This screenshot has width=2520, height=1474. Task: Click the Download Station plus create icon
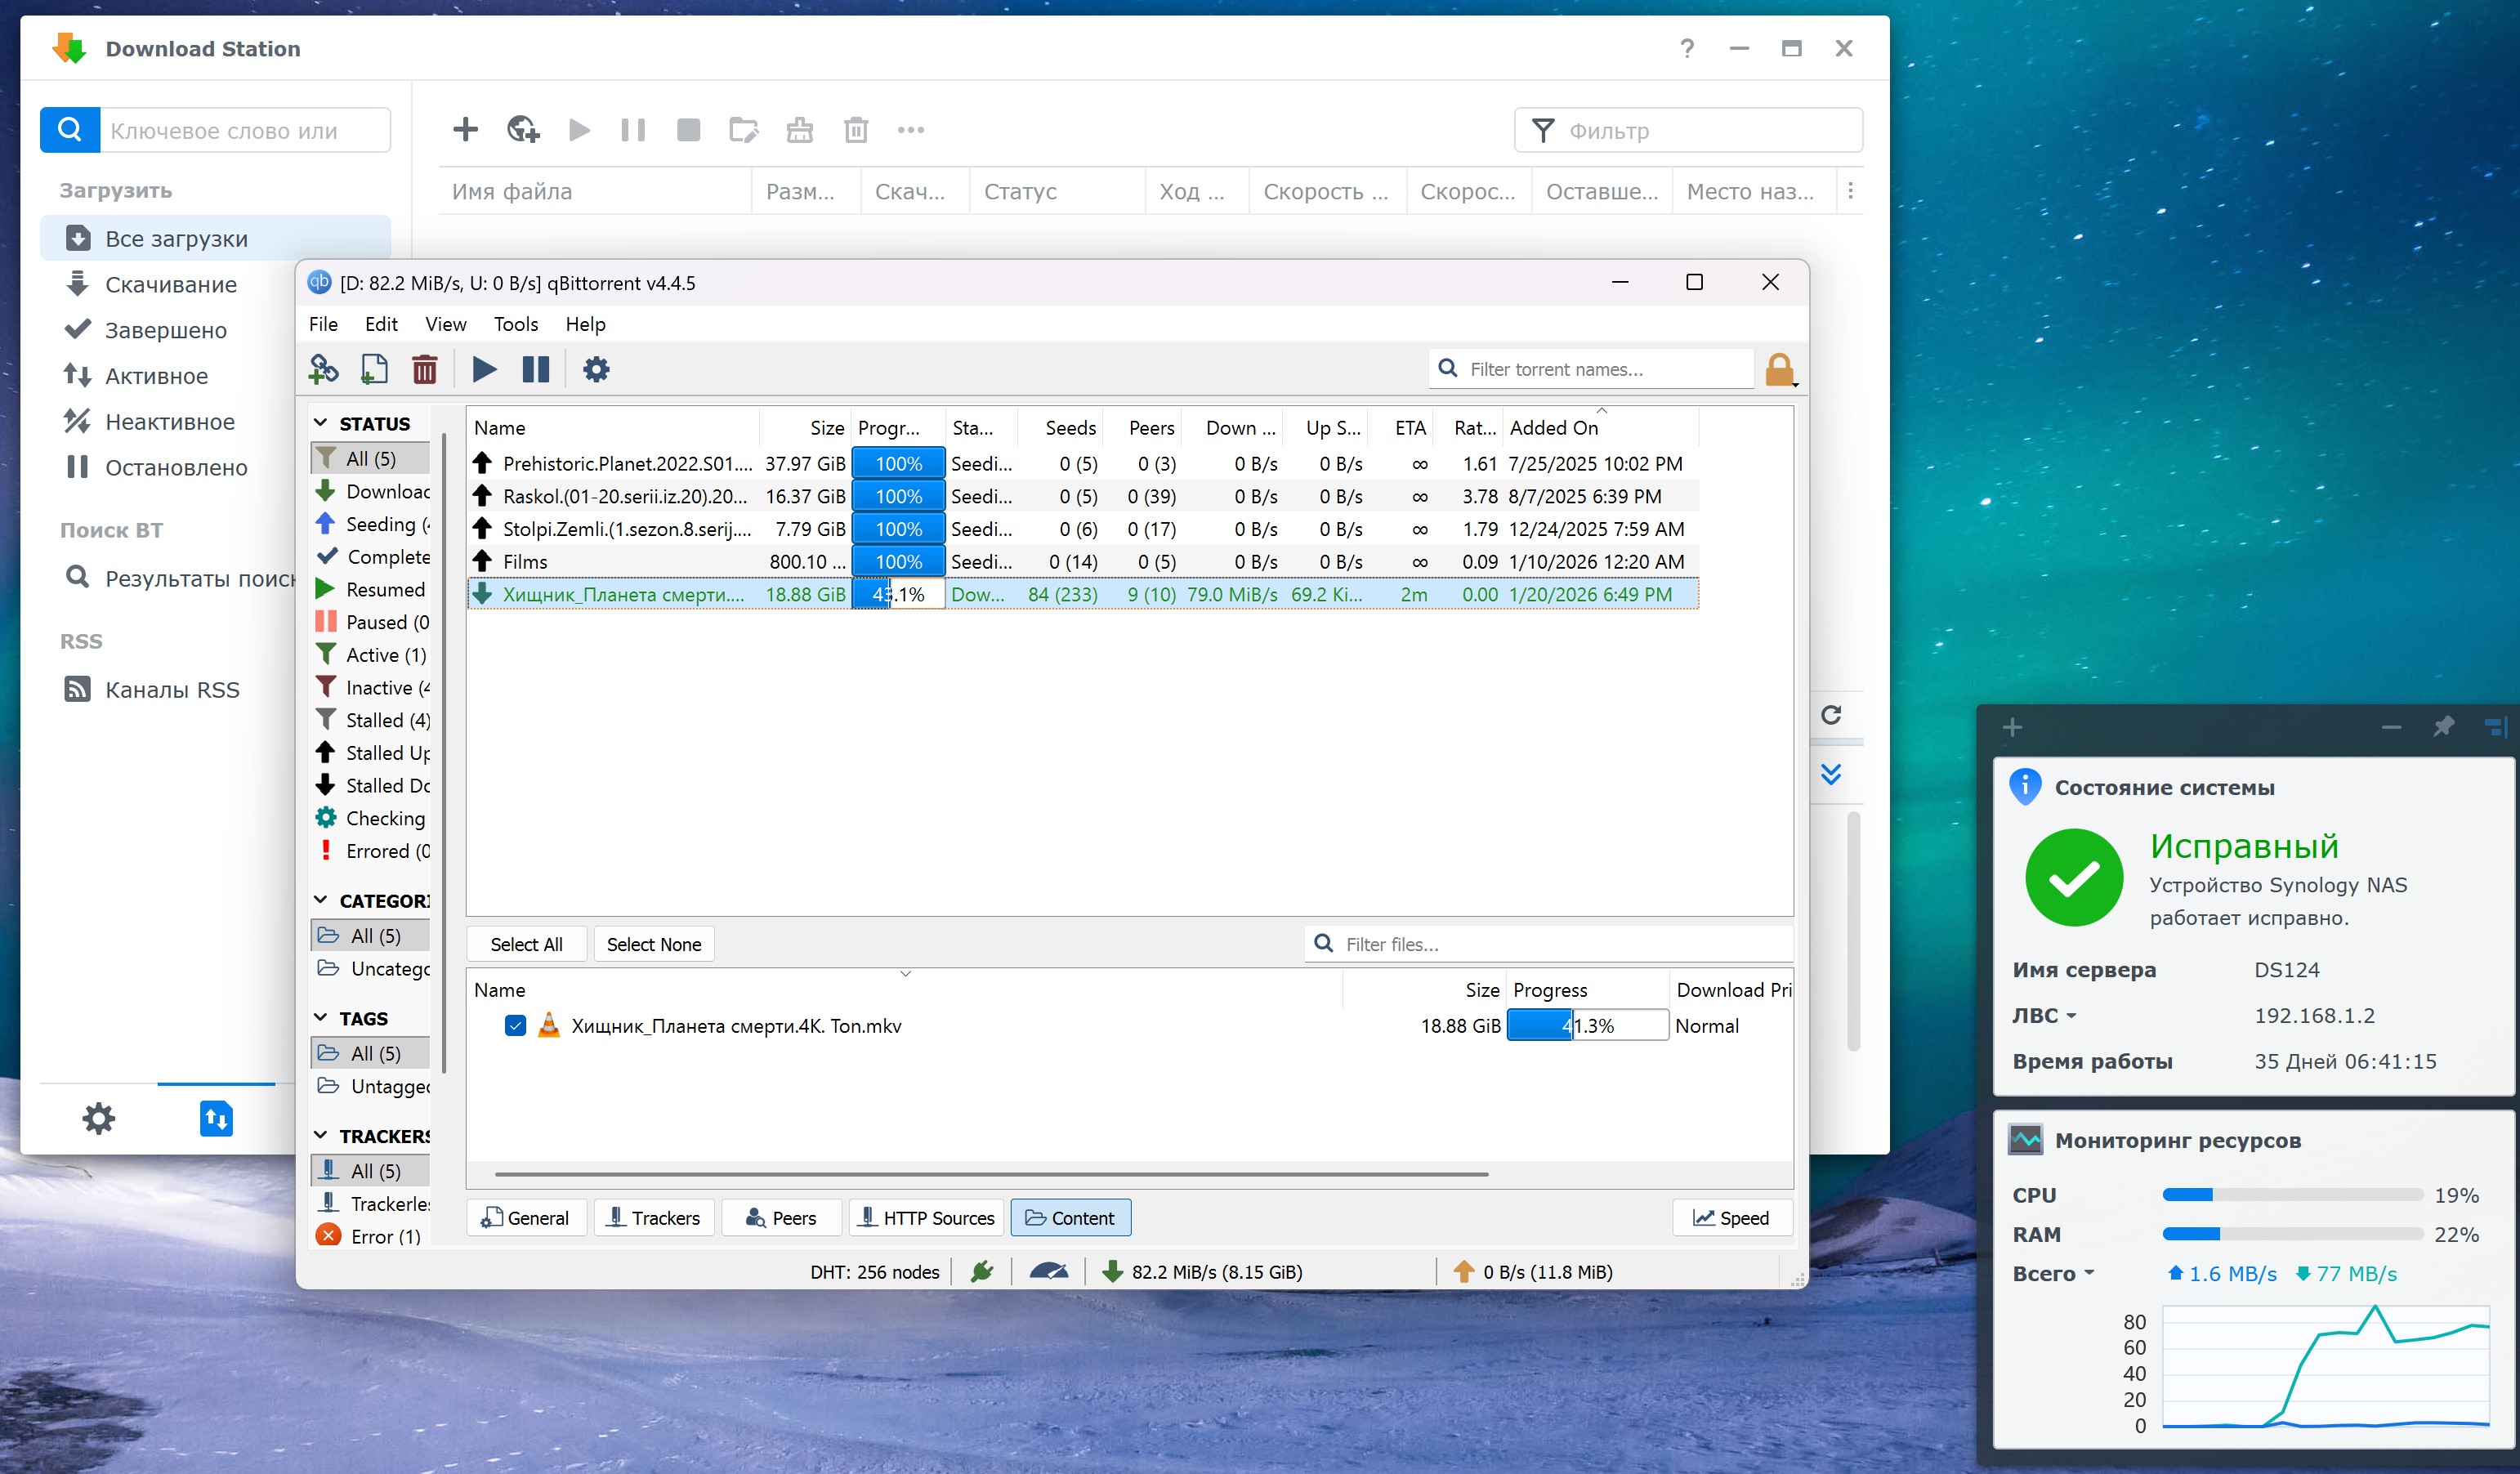click(x=465, y=130)
